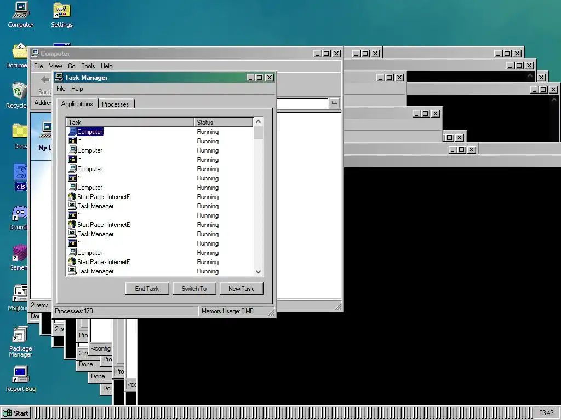Open the Computer desktop icon
This screenshot has width=561, height=420.
tap(20, 14)
